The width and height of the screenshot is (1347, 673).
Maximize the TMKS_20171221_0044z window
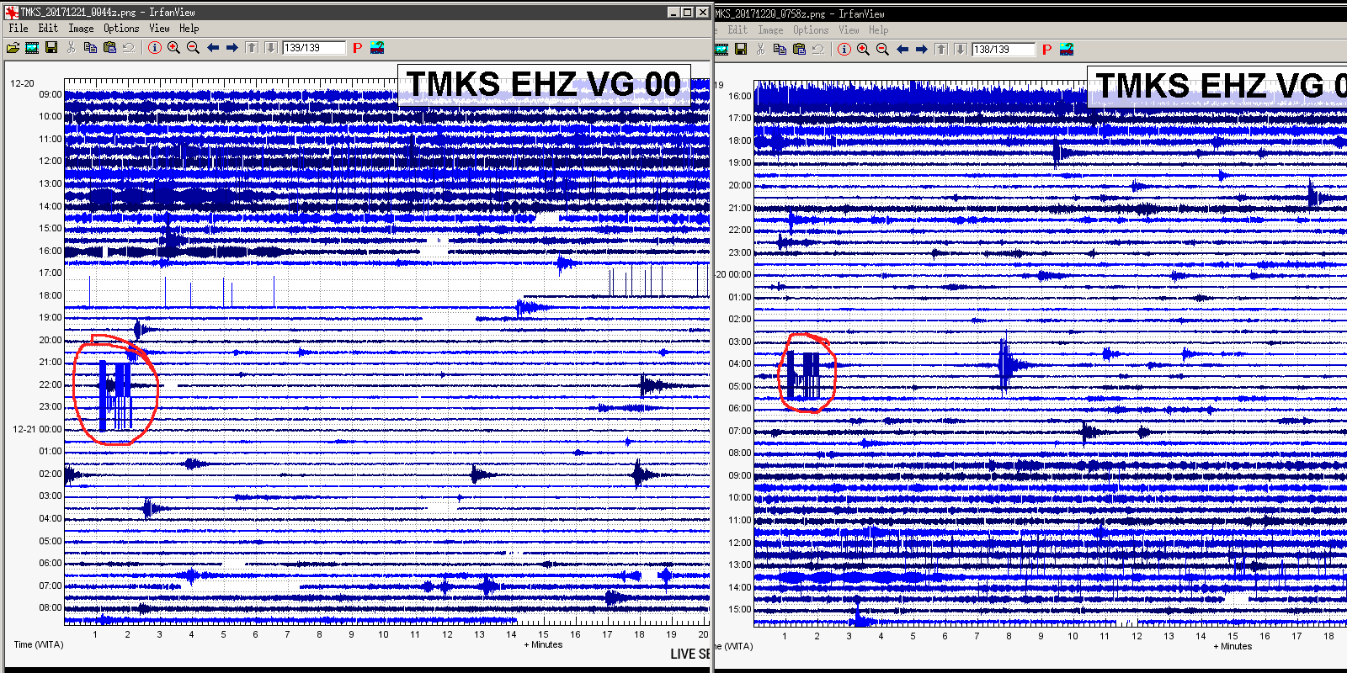click(x=687, y=12)
